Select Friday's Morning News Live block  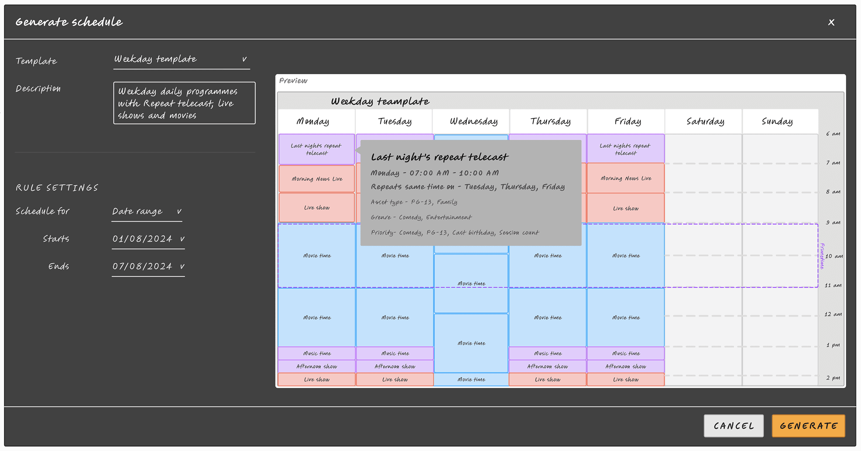point(626,178)
